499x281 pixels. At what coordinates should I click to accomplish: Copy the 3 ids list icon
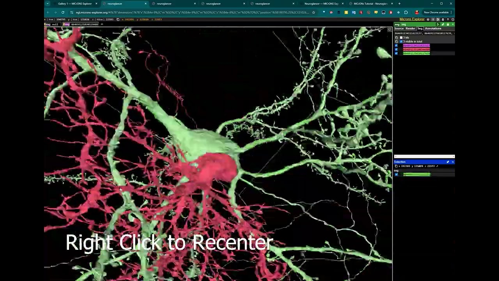396,37
